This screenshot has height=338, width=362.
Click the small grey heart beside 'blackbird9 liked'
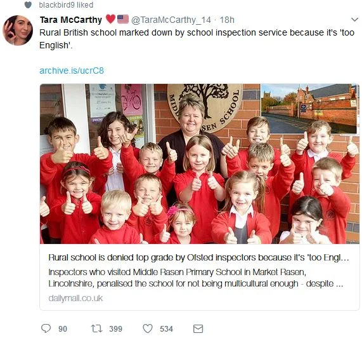28,5
